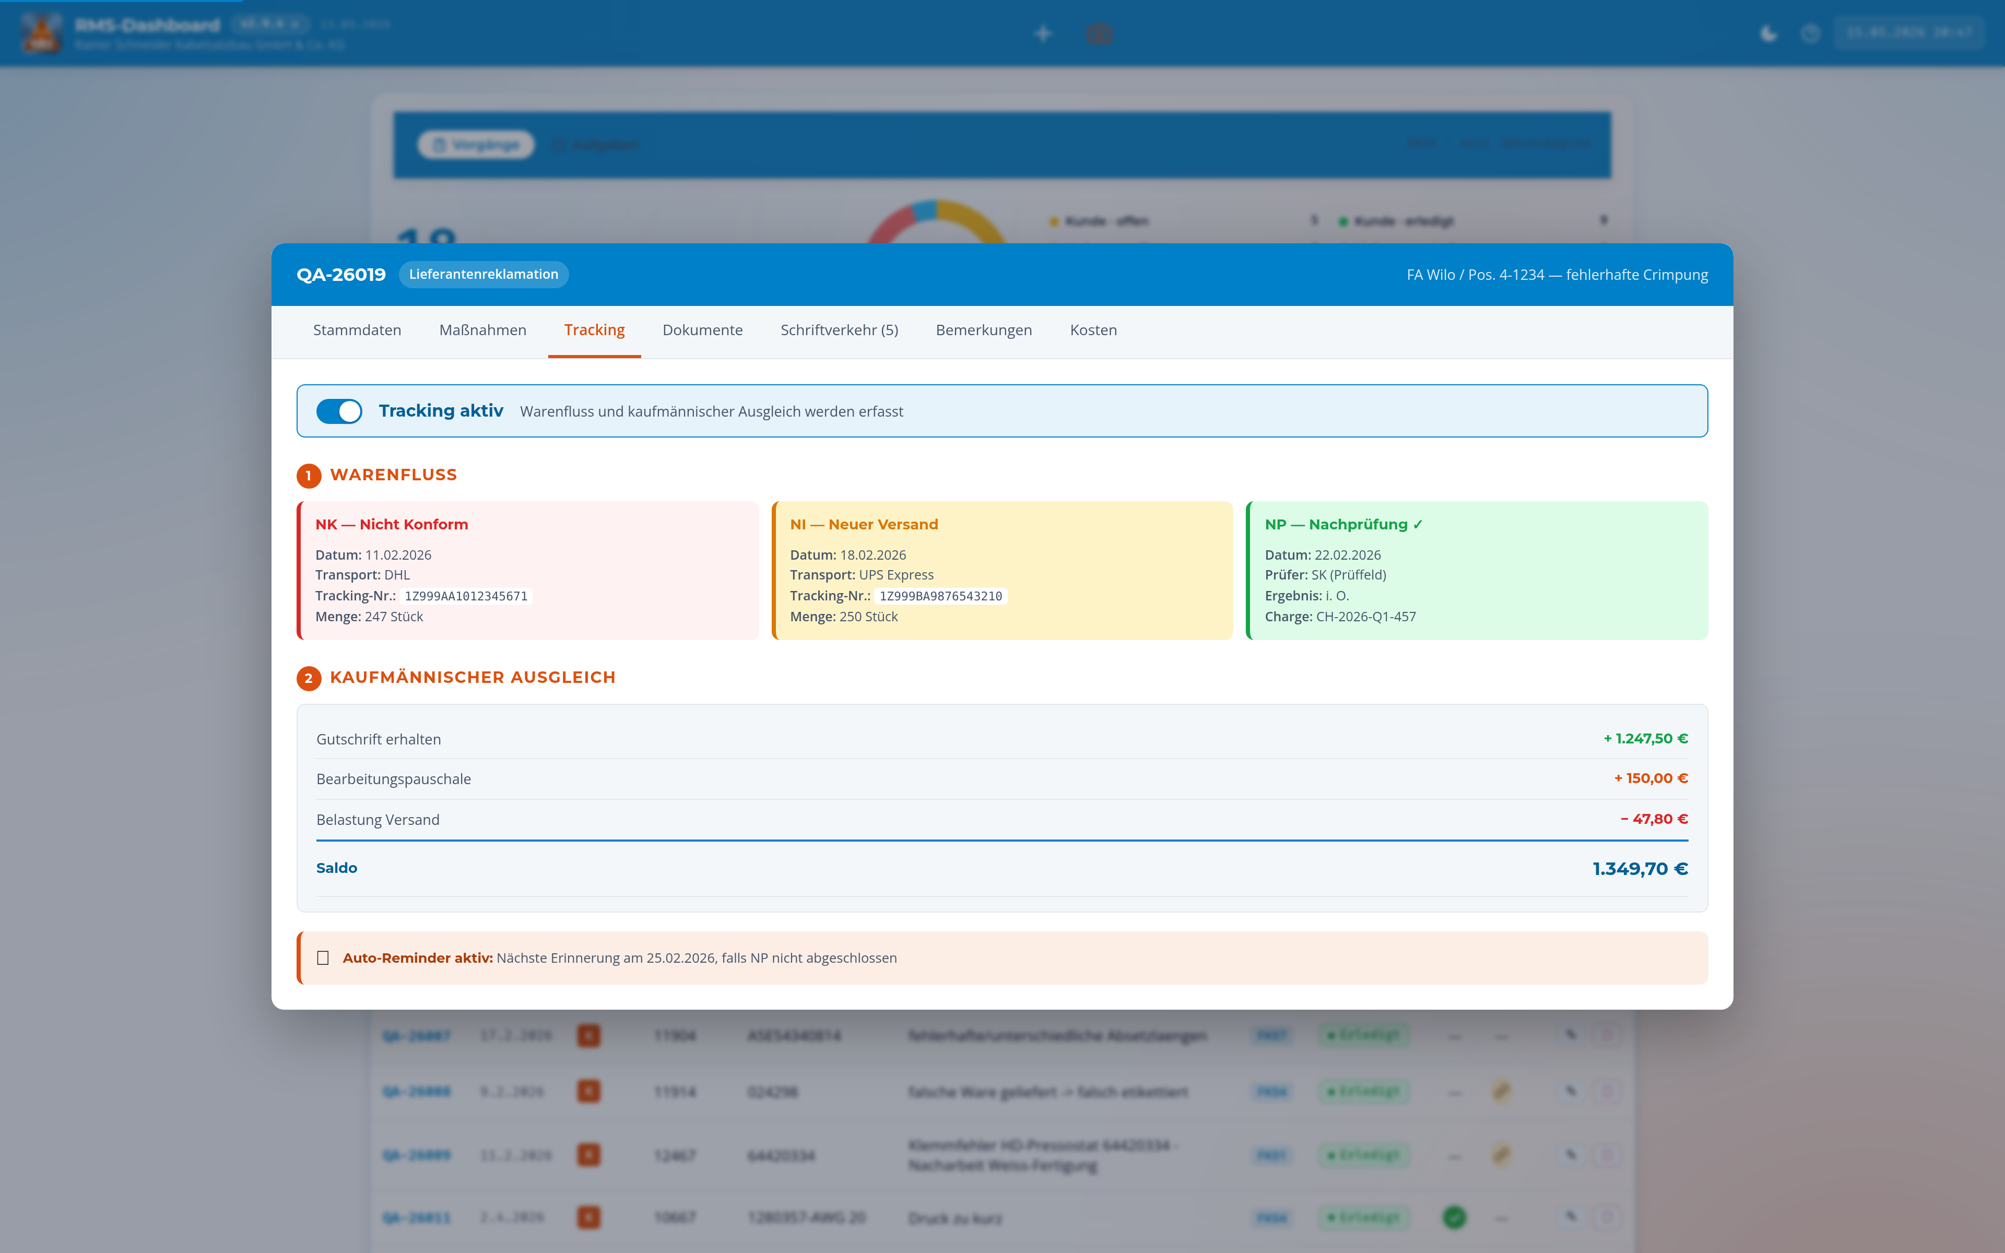Viewport: 2005px width, 1253px height.
Task: Click the Saldo amount 1.349,70 €
Action: point(1640,868)
